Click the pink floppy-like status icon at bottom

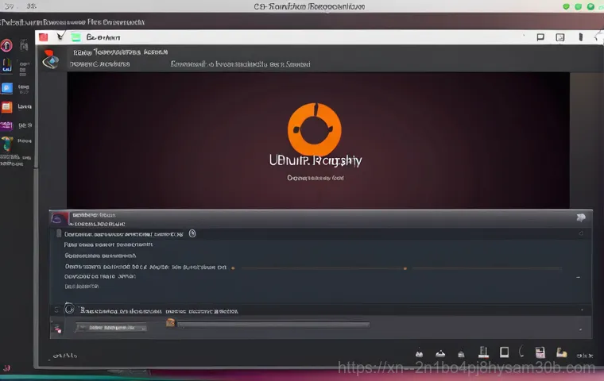click(540, 352)
